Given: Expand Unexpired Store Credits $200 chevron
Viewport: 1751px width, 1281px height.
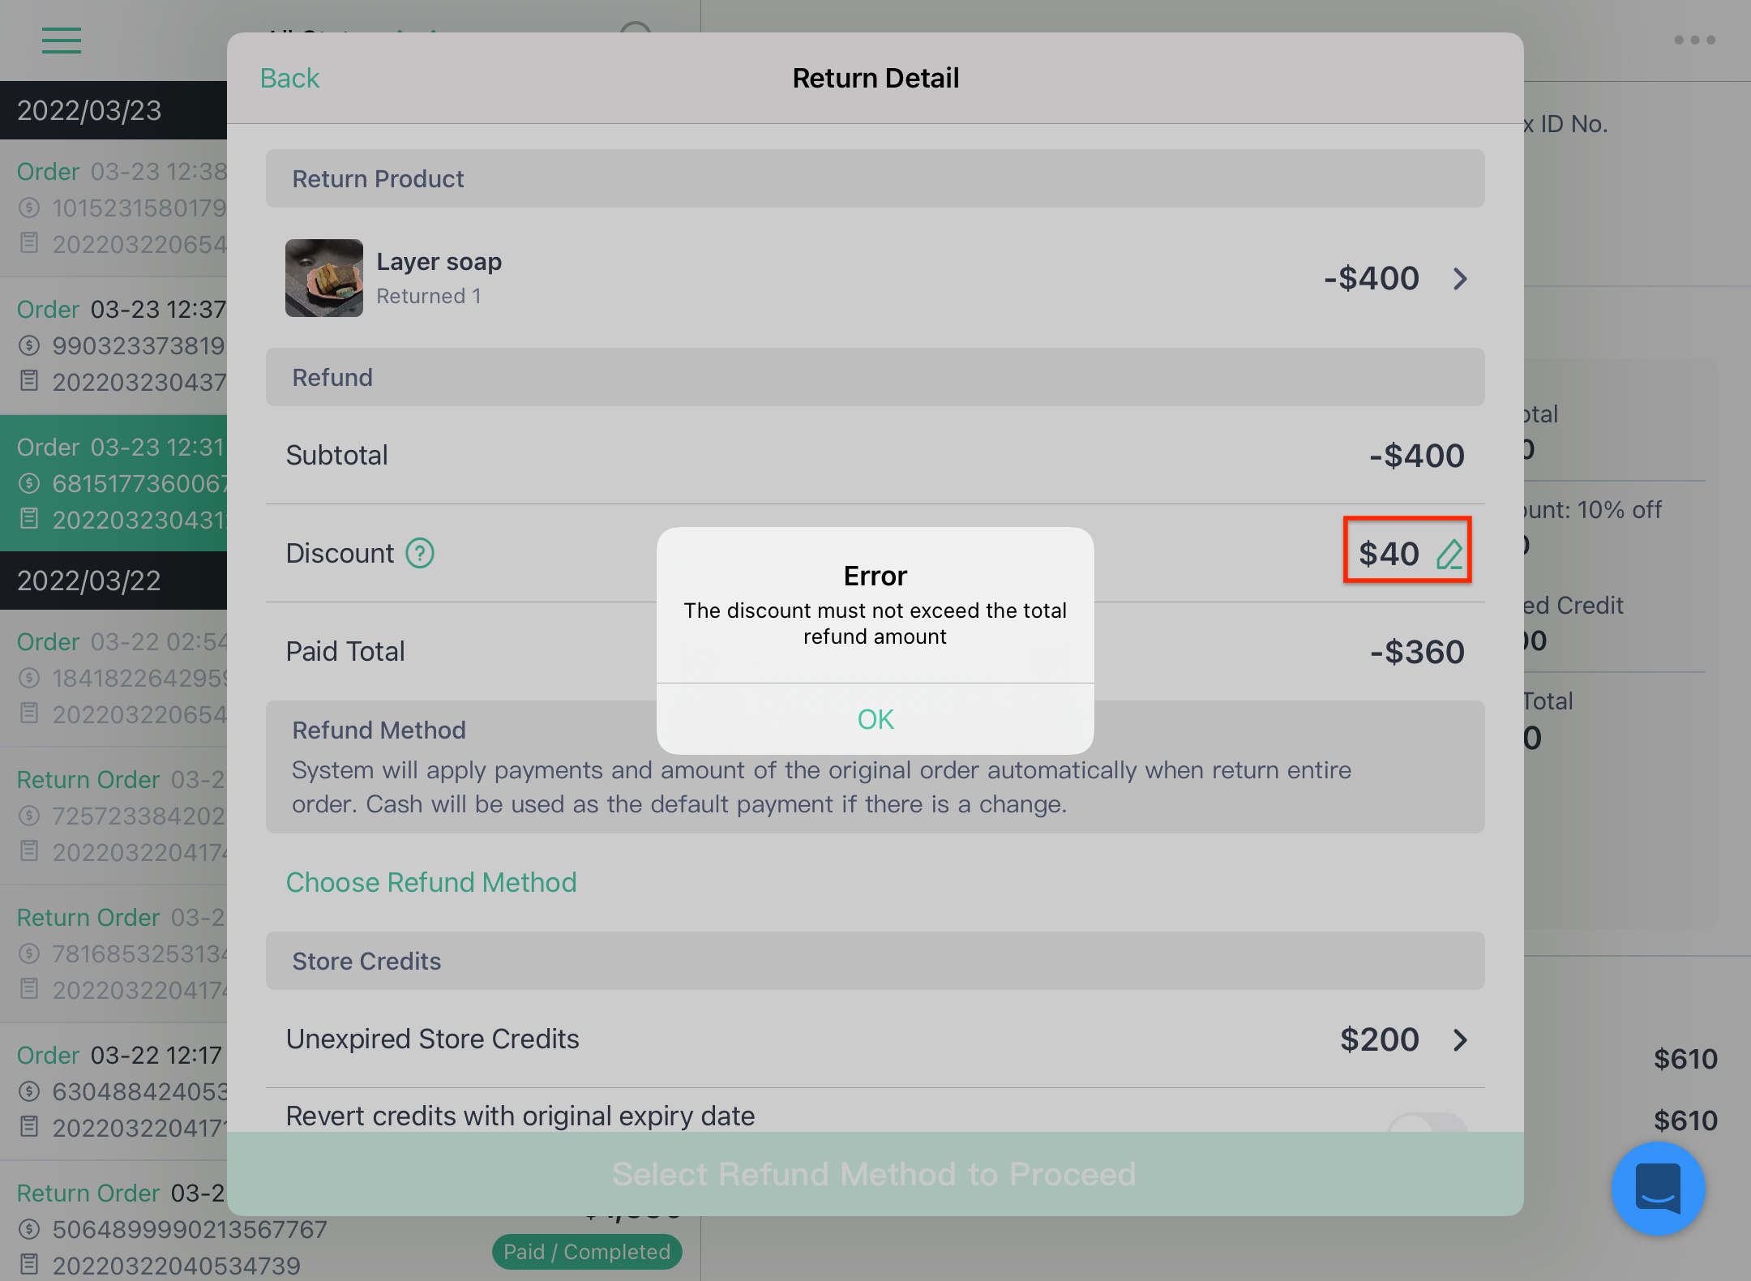Looking at the screenshot, I should [x=1460, y=1039].
